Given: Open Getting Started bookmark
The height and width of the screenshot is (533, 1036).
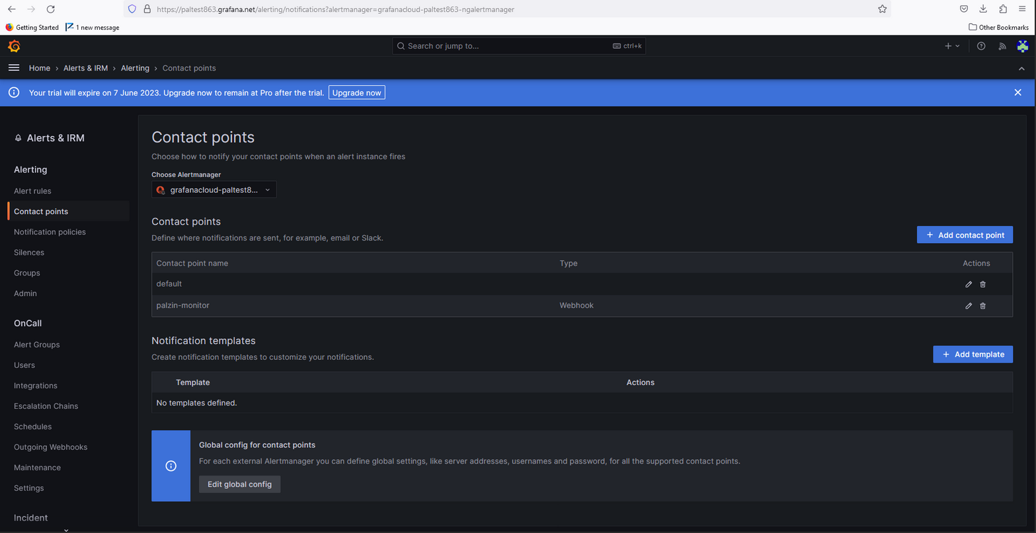Looking at the screenshot, I should [32, 27].
